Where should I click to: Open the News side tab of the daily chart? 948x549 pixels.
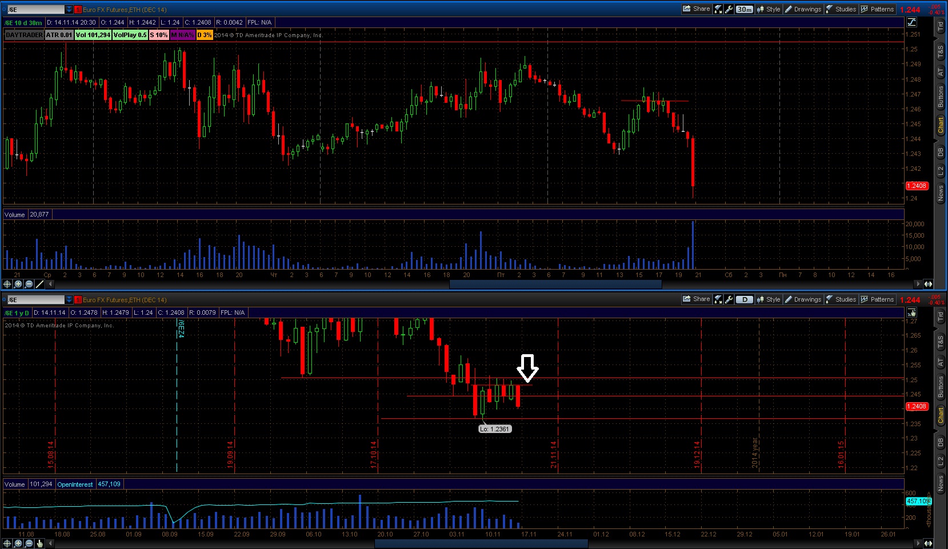point(941,483)
